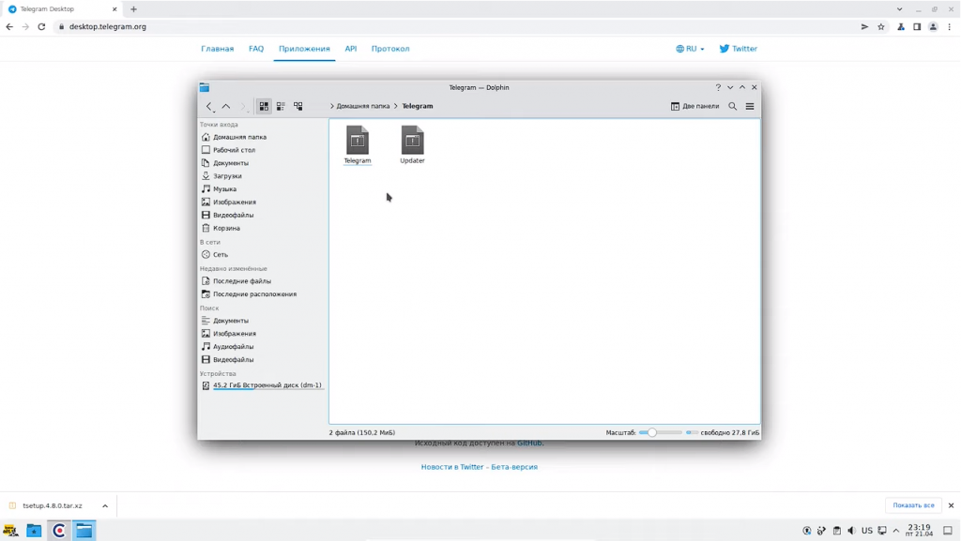Image resolution: width=961 pixels, height=541 pixels.
Task: Select the Telegram executable file
Action: click(358, 145)
